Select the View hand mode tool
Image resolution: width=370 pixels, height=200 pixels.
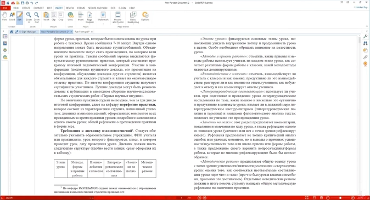click(4, 16)
